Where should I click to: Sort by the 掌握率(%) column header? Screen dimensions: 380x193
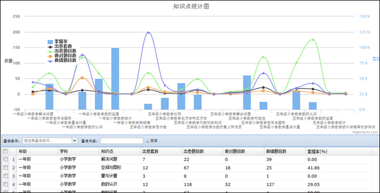338,151
